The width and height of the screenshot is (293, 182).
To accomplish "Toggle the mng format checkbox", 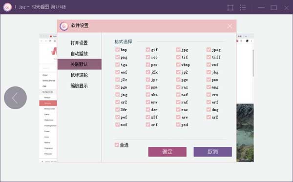I will point(209,87).
